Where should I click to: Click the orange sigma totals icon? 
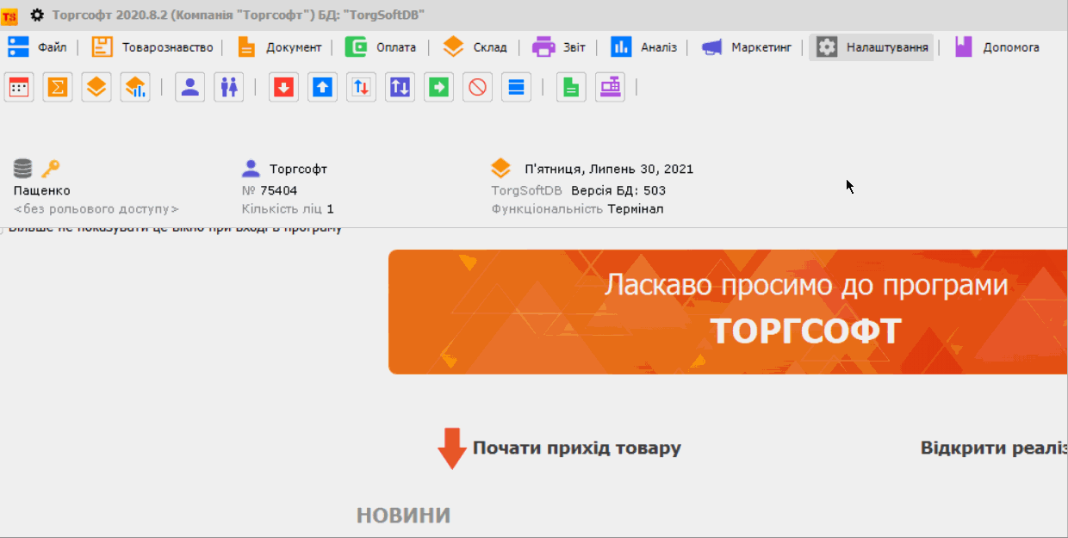click(58, 87)
